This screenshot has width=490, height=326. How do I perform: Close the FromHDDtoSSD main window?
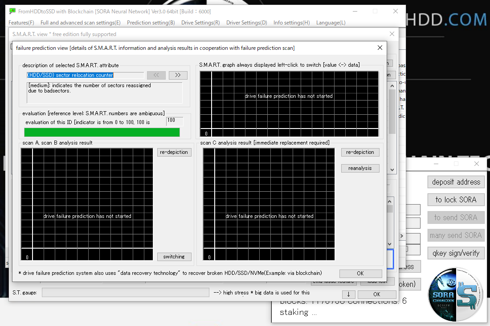tap(395, 11)
